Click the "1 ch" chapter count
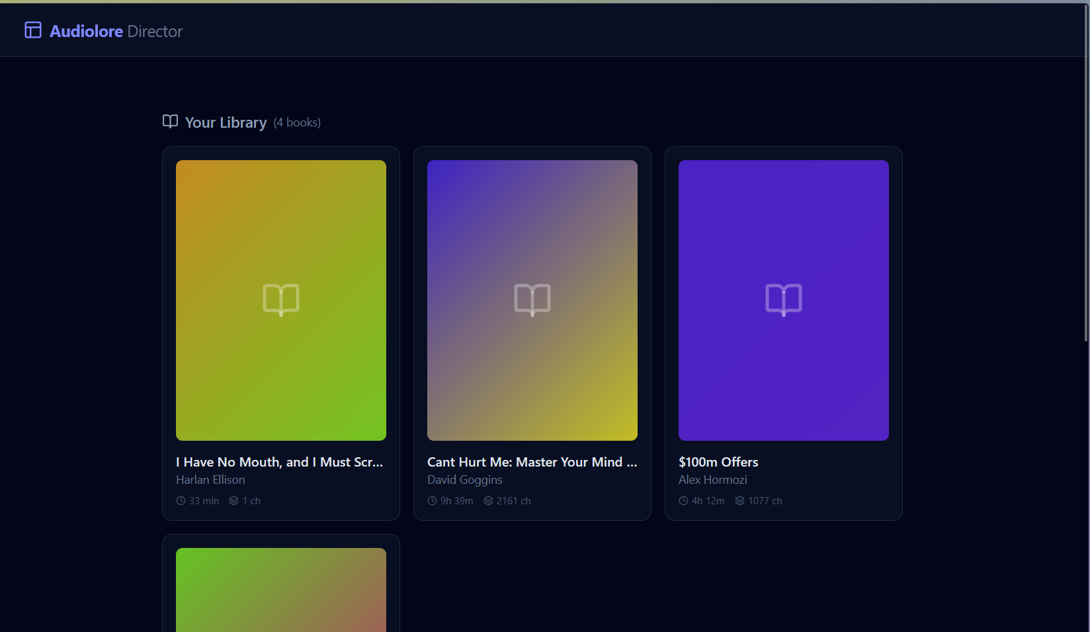 click(x=251, y=501)
